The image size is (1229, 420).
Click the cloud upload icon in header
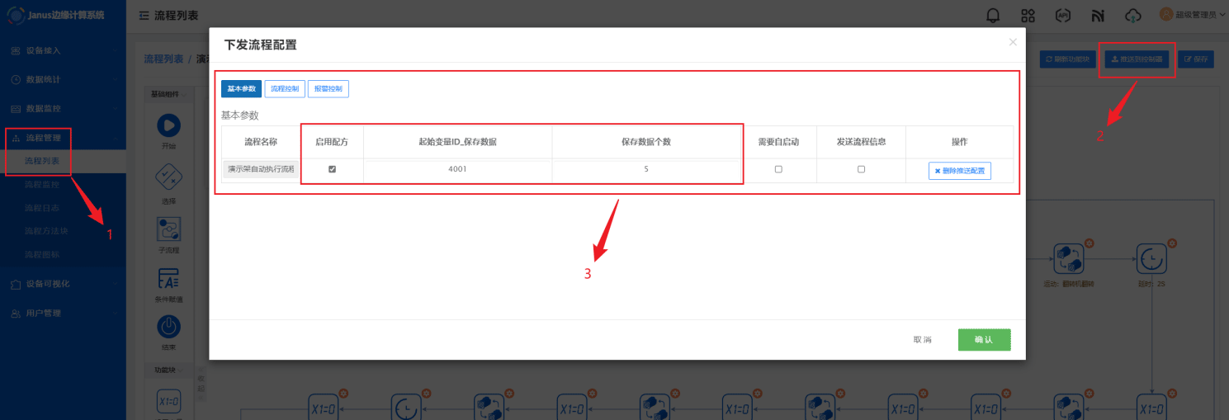(x=1133, y=15)
